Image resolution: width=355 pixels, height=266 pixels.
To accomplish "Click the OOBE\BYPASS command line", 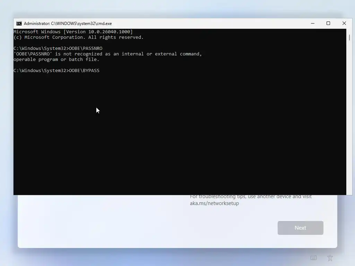I will coord(57,71).
